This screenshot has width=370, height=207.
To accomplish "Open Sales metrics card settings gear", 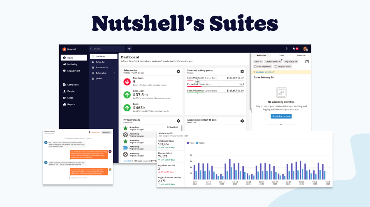I will click(178, 71).
